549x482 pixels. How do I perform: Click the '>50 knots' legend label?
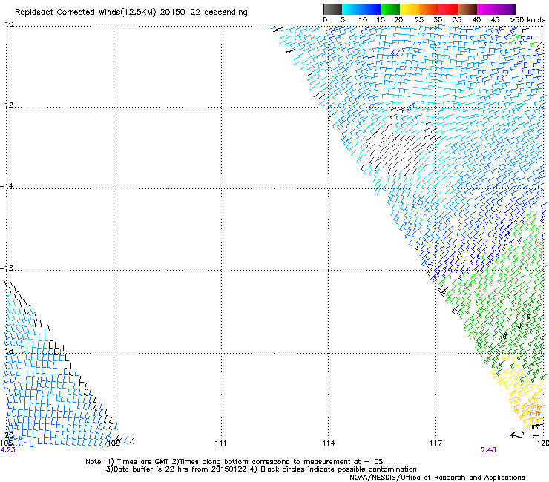tap(527, 20)
